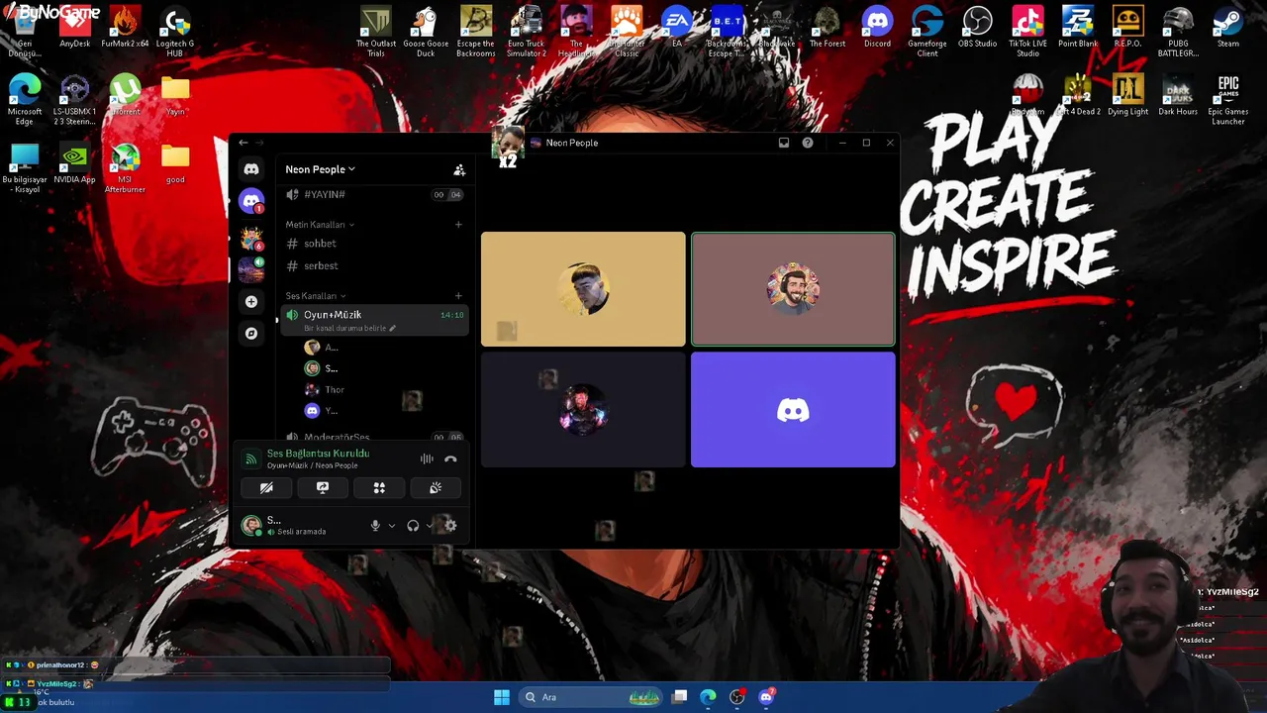Open the desktop folder named good
The height and width of the screenshot is (713, 1267).
(175, 163)
